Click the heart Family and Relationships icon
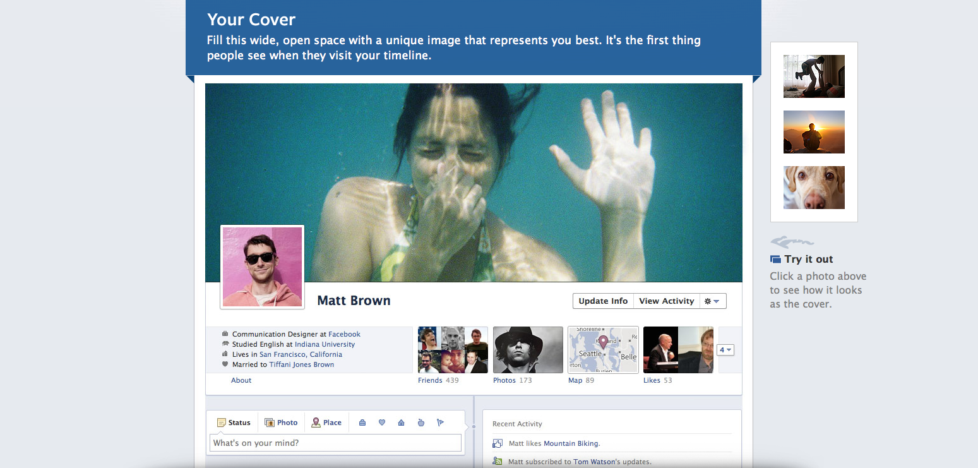Screen dimensions: 978x468 click(x=382, y=423)
